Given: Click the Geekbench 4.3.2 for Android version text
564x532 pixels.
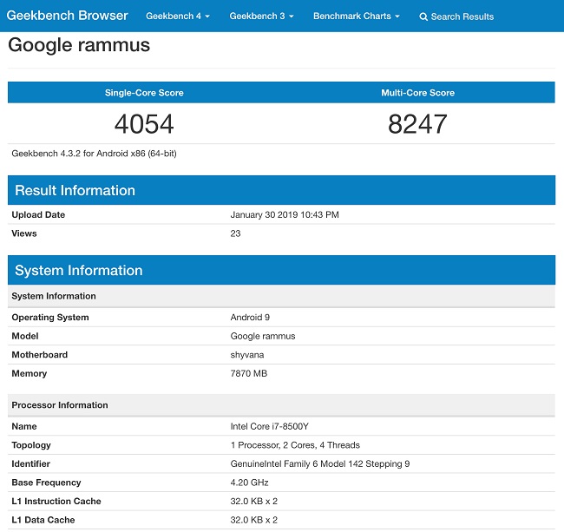Looking at the screenshot, I should (93, 154).
